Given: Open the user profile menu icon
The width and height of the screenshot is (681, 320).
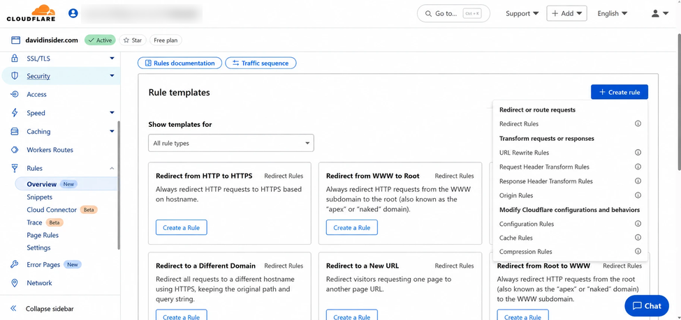Looking at the screenshot, I should point(660,13).
